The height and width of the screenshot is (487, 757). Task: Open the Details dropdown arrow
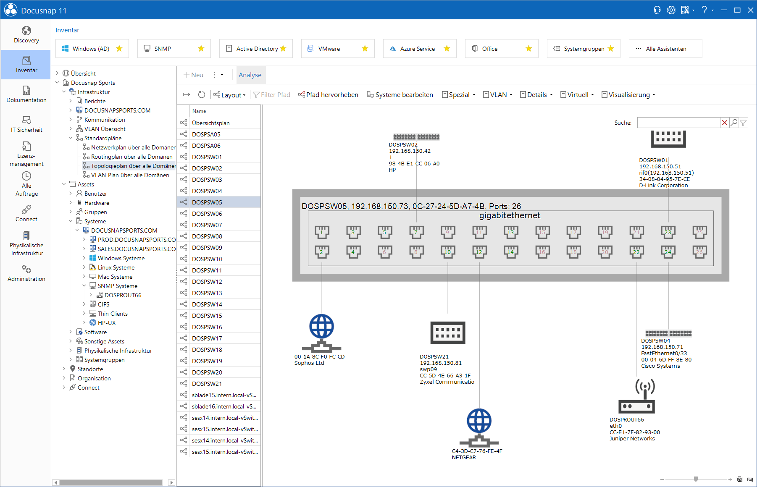[x=551, y=95]
